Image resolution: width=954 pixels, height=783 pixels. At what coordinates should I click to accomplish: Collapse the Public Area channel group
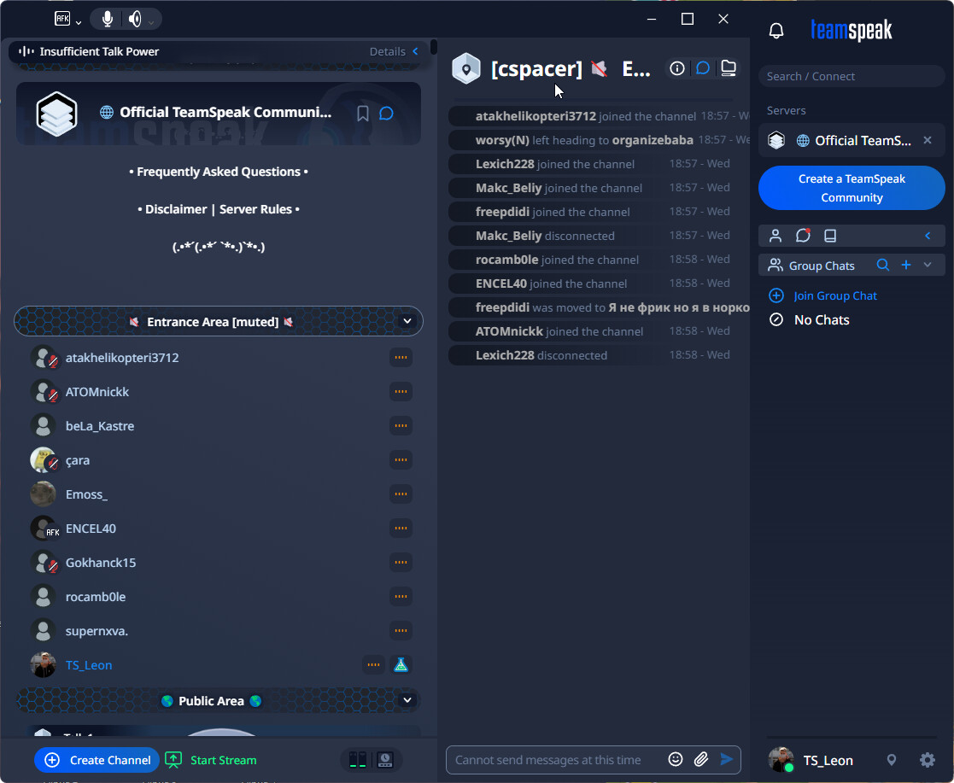pyautogui.click(x=407, y=700)
